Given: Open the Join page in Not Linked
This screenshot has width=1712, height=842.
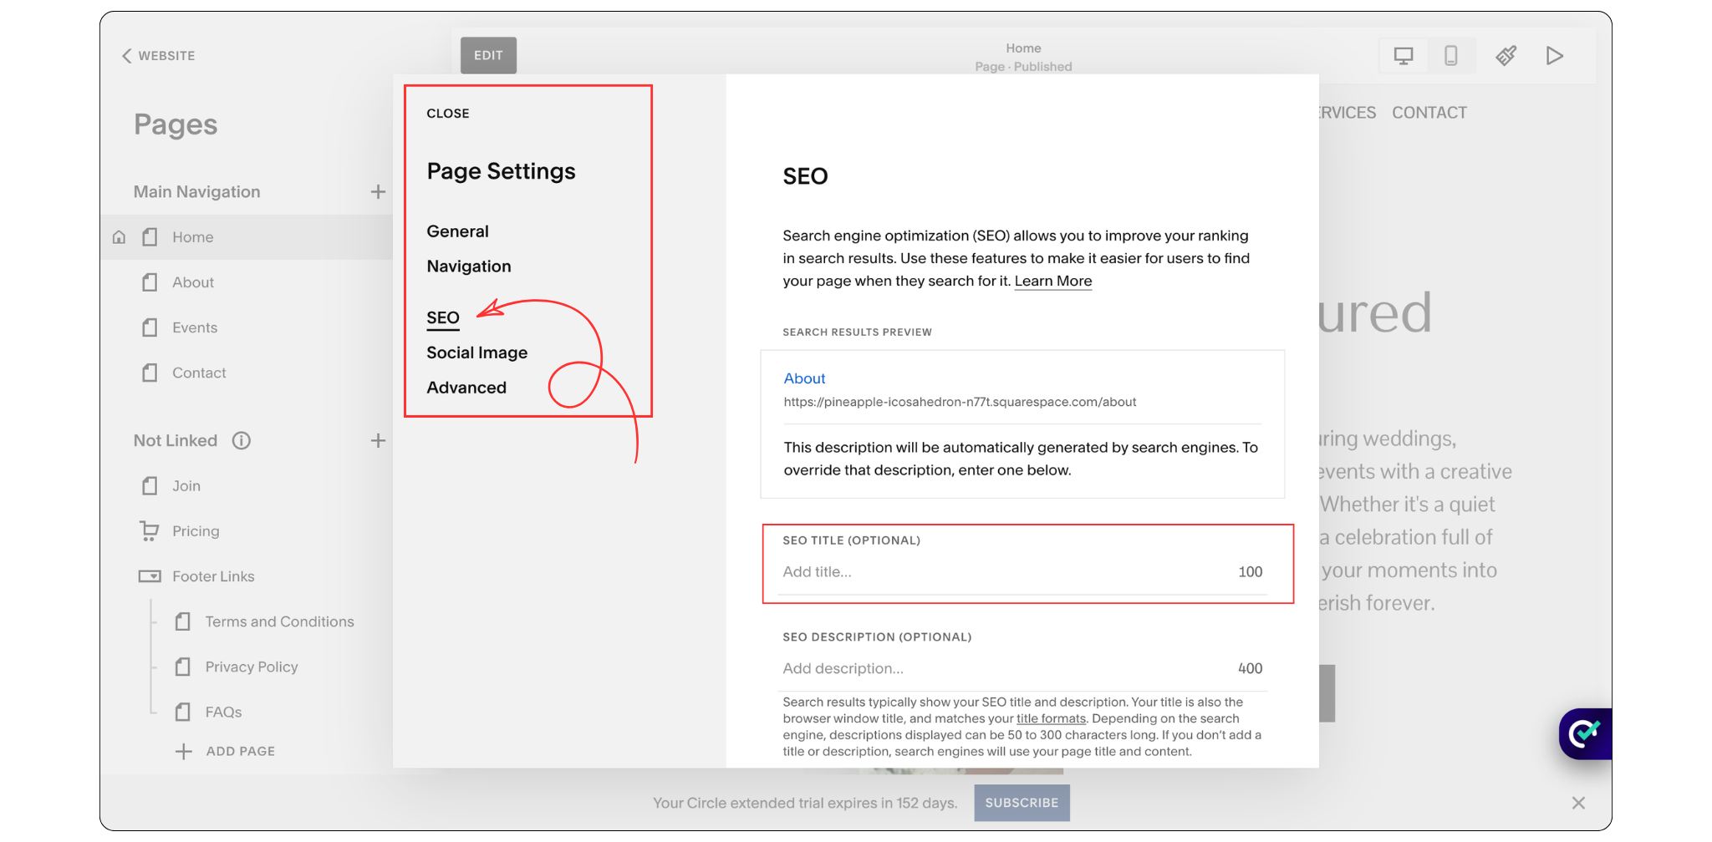Looking at the screenshot, I should click(186, 486).
